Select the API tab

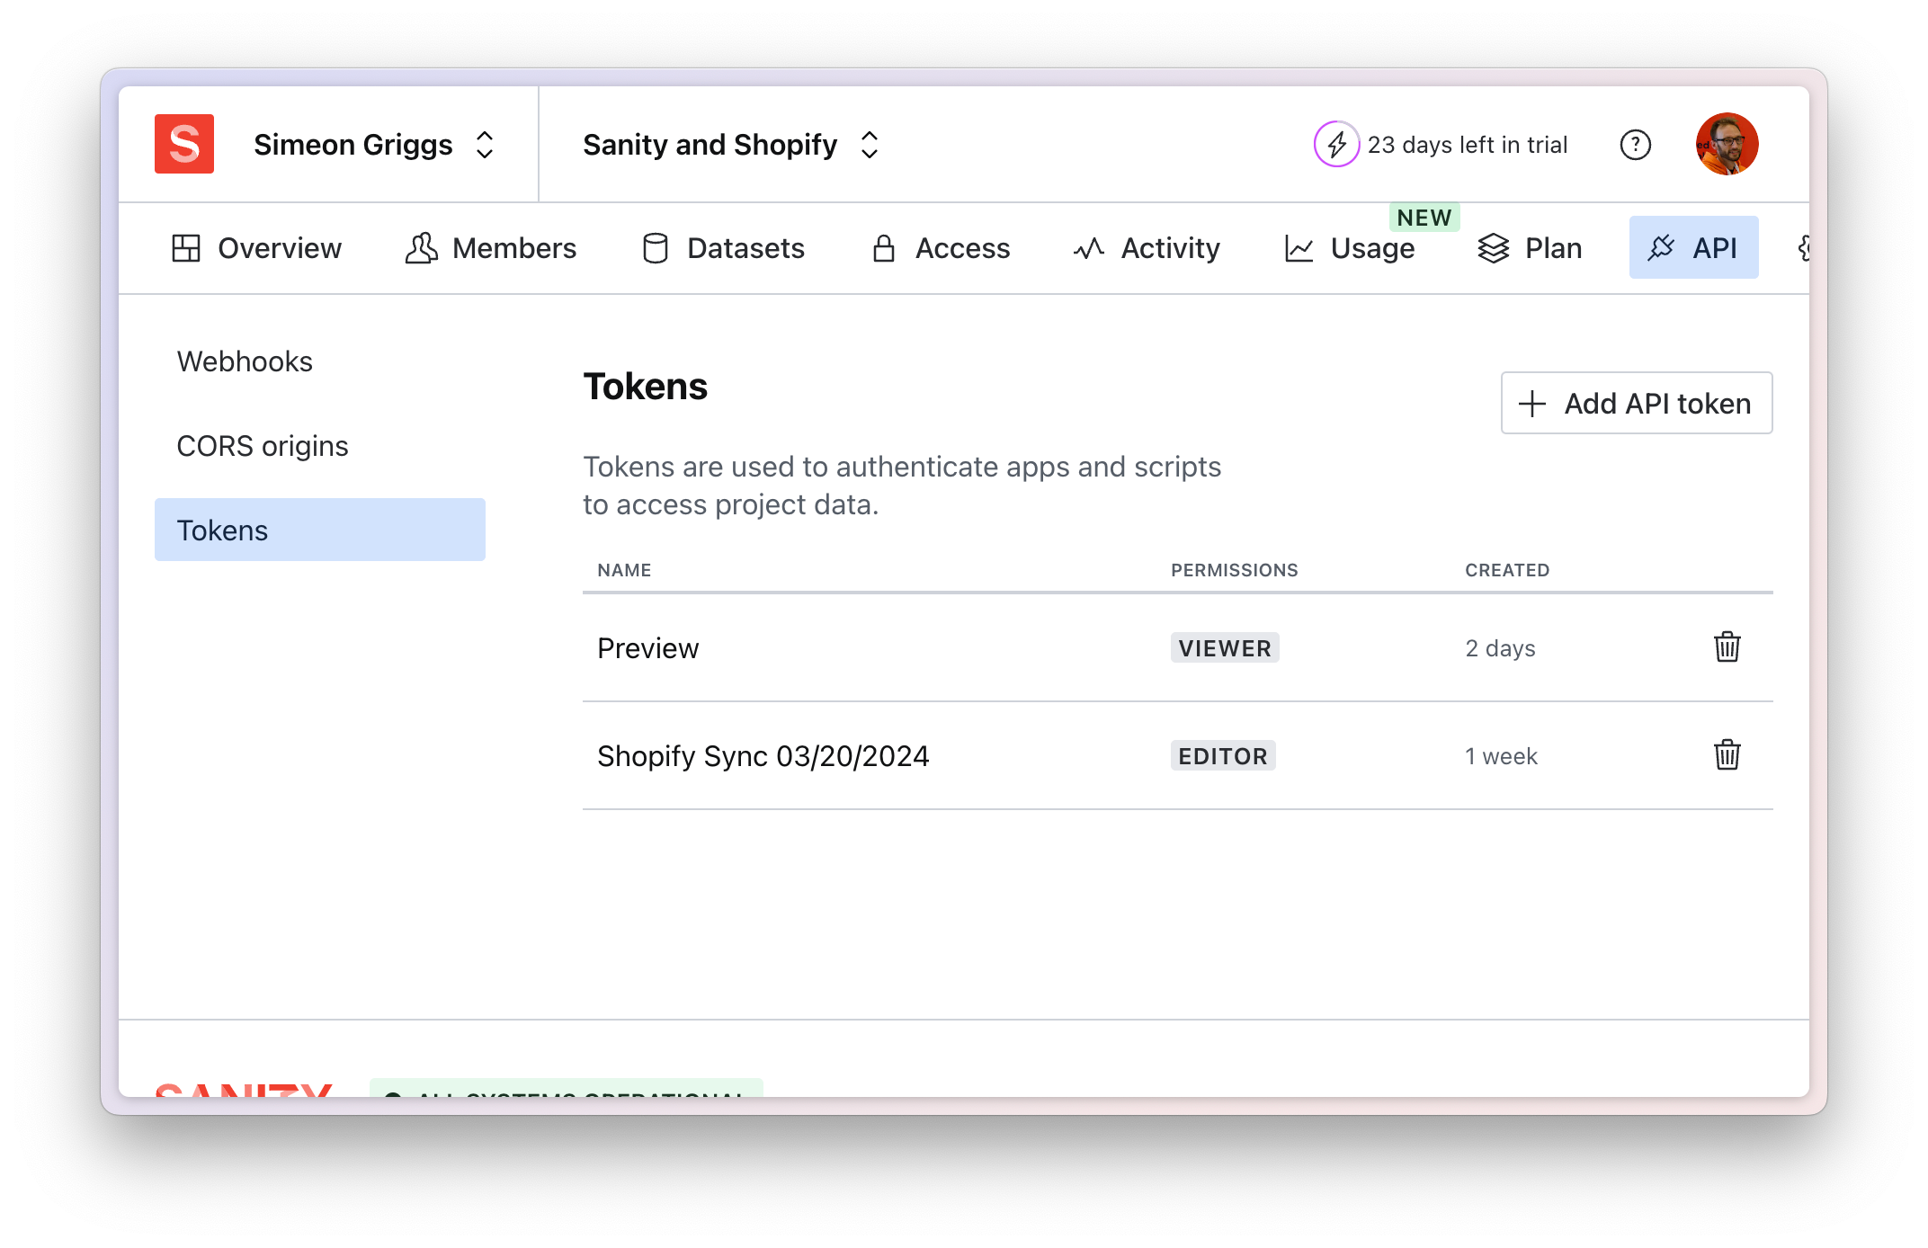pyautogui.click(x=1693, y=248)
